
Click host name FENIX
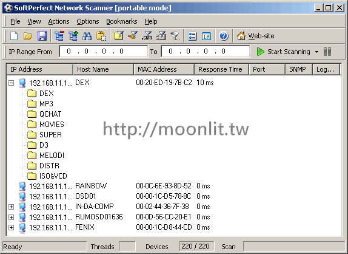(85, 227)
